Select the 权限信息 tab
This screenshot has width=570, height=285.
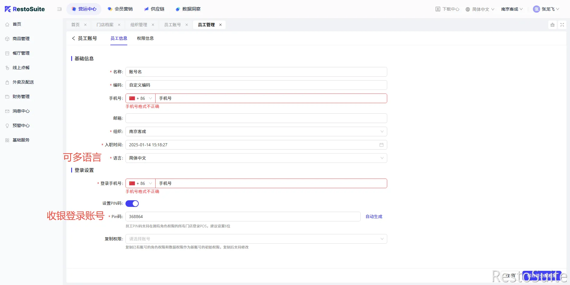(x=145, y=38)
